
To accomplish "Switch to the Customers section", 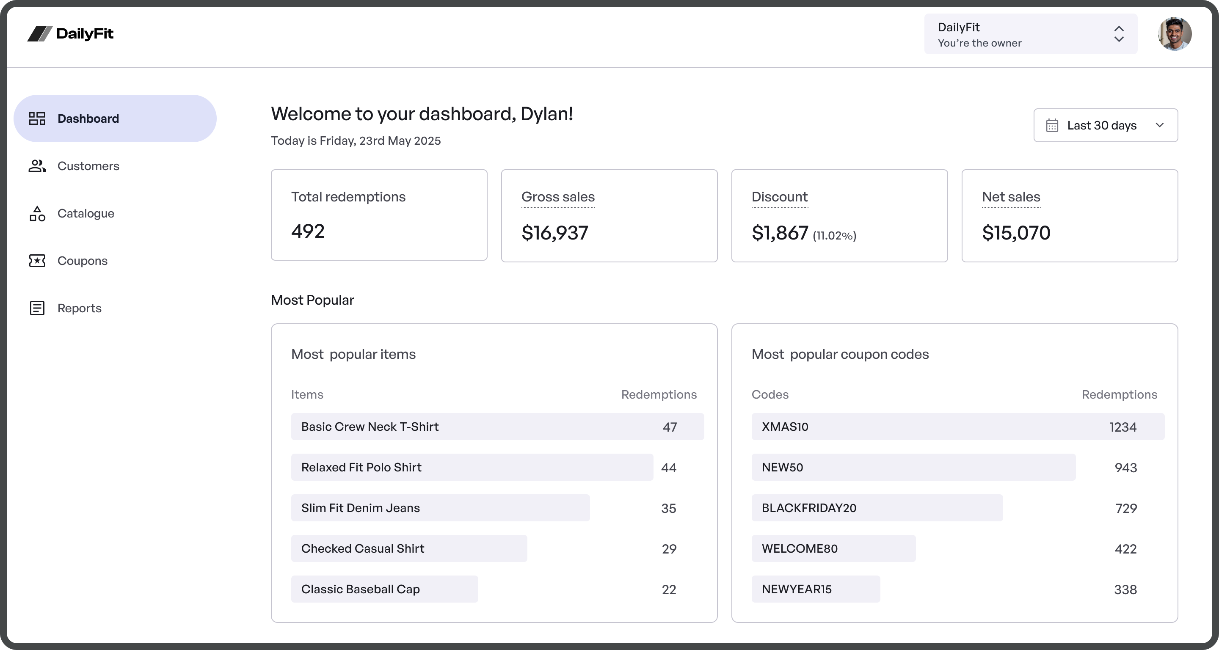I will pyautogui.click(x=88, y=166).
